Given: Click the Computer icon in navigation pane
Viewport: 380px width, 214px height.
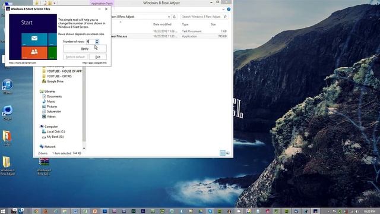Looking at the screenshot, I should 42,127.
